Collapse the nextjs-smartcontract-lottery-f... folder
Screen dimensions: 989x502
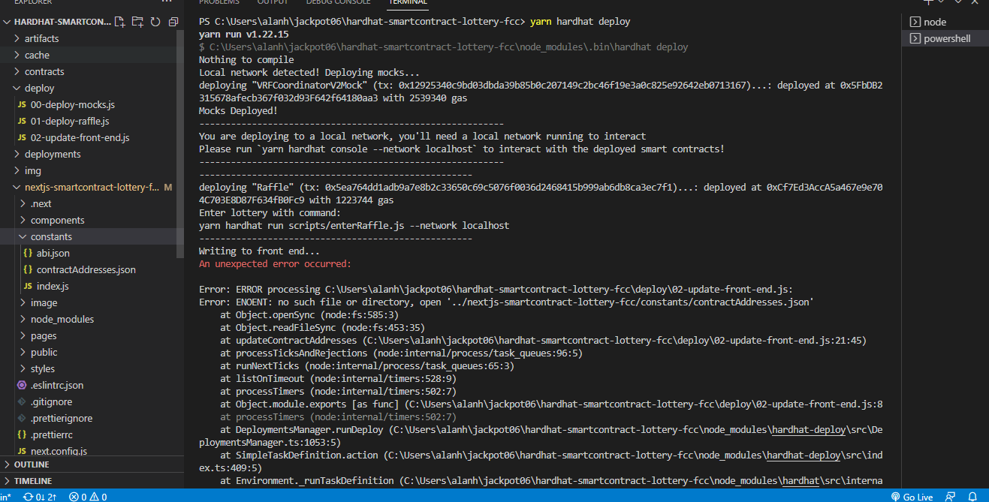tap(92, 187)
